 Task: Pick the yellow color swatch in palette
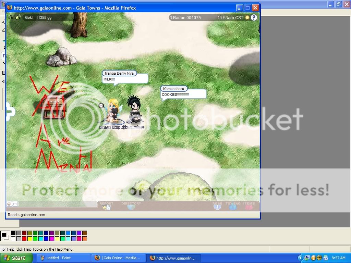coord(29,239)
